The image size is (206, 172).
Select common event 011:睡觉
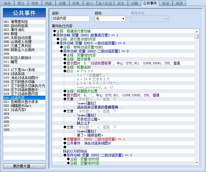[24, 62]
